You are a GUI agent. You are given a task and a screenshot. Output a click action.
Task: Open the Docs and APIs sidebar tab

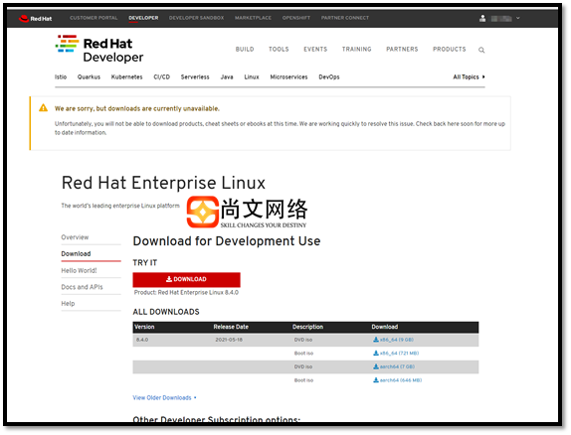[82, 287]
